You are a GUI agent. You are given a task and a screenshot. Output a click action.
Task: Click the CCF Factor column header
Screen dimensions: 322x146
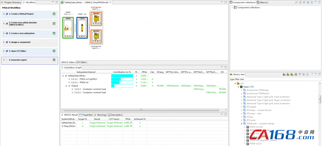coord(114,119)
